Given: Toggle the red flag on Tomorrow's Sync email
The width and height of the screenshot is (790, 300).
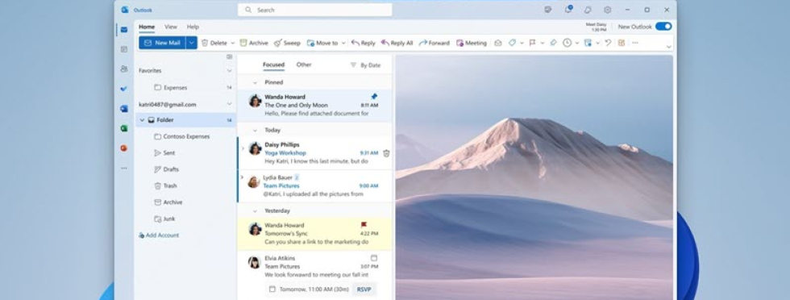Looking at the screenshot, I should tap(364, 225).
